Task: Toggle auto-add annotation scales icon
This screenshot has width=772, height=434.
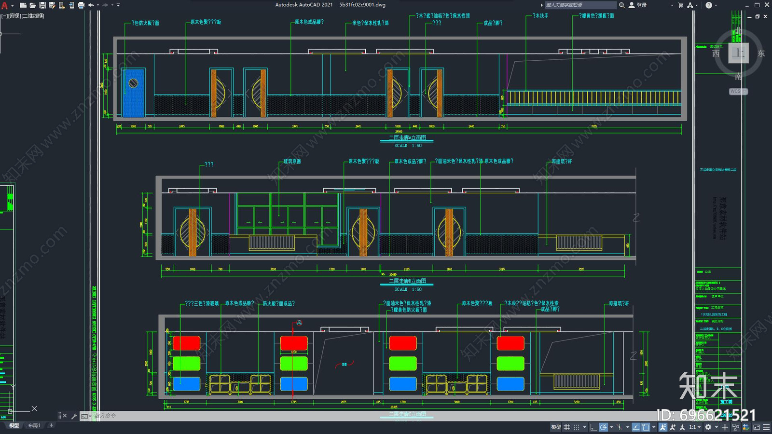Action: pos(673,427)
